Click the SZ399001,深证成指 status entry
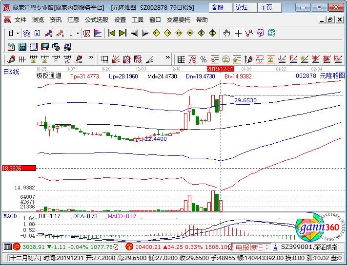347x265 pixels. (x=309, y=247)
